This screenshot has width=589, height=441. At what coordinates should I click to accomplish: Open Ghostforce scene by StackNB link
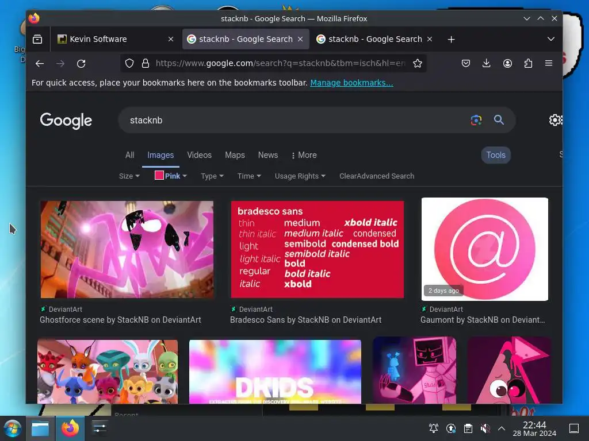pos(120,320)
